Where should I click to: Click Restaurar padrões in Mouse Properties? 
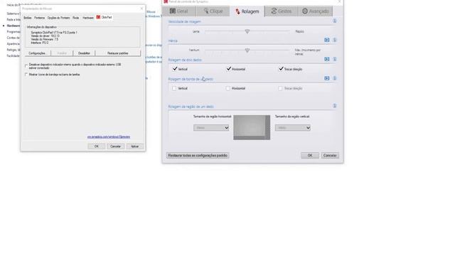coord(118,53)
